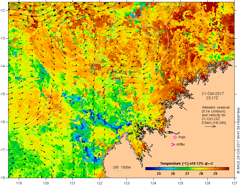Click the 'drifter' legend label
The height and width of the screenshot is (186, 240).
point(181,144)
